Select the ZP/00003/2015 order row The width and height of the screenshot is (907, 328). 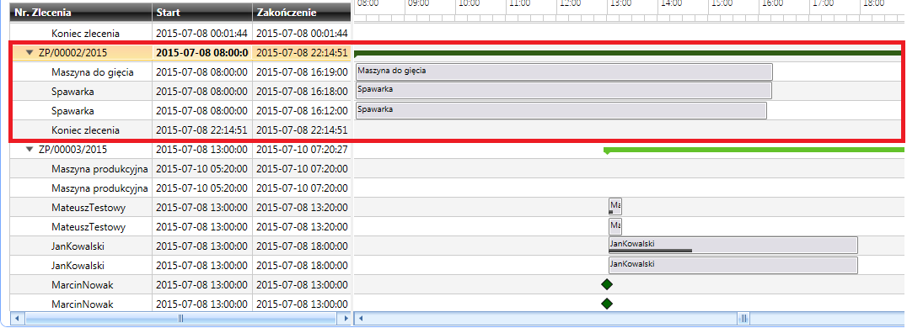coord(180,149)
